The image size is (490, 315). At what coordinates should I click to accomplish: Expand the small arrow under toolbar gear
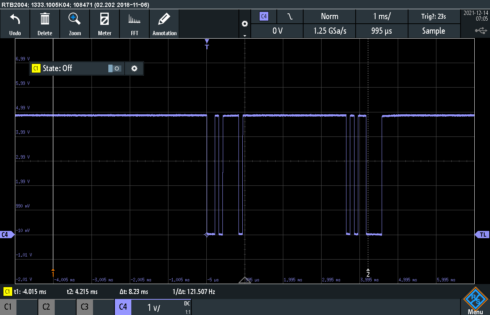[x=245, y=36]
